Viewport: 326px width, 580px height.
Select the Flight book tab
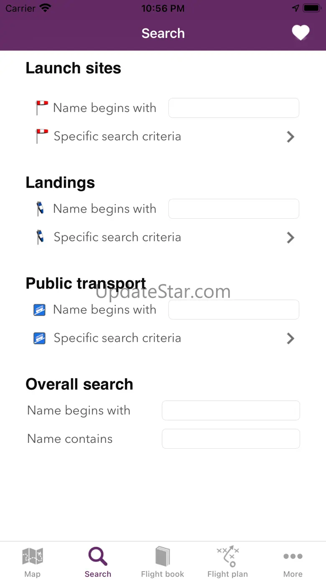tap(163, 562)
